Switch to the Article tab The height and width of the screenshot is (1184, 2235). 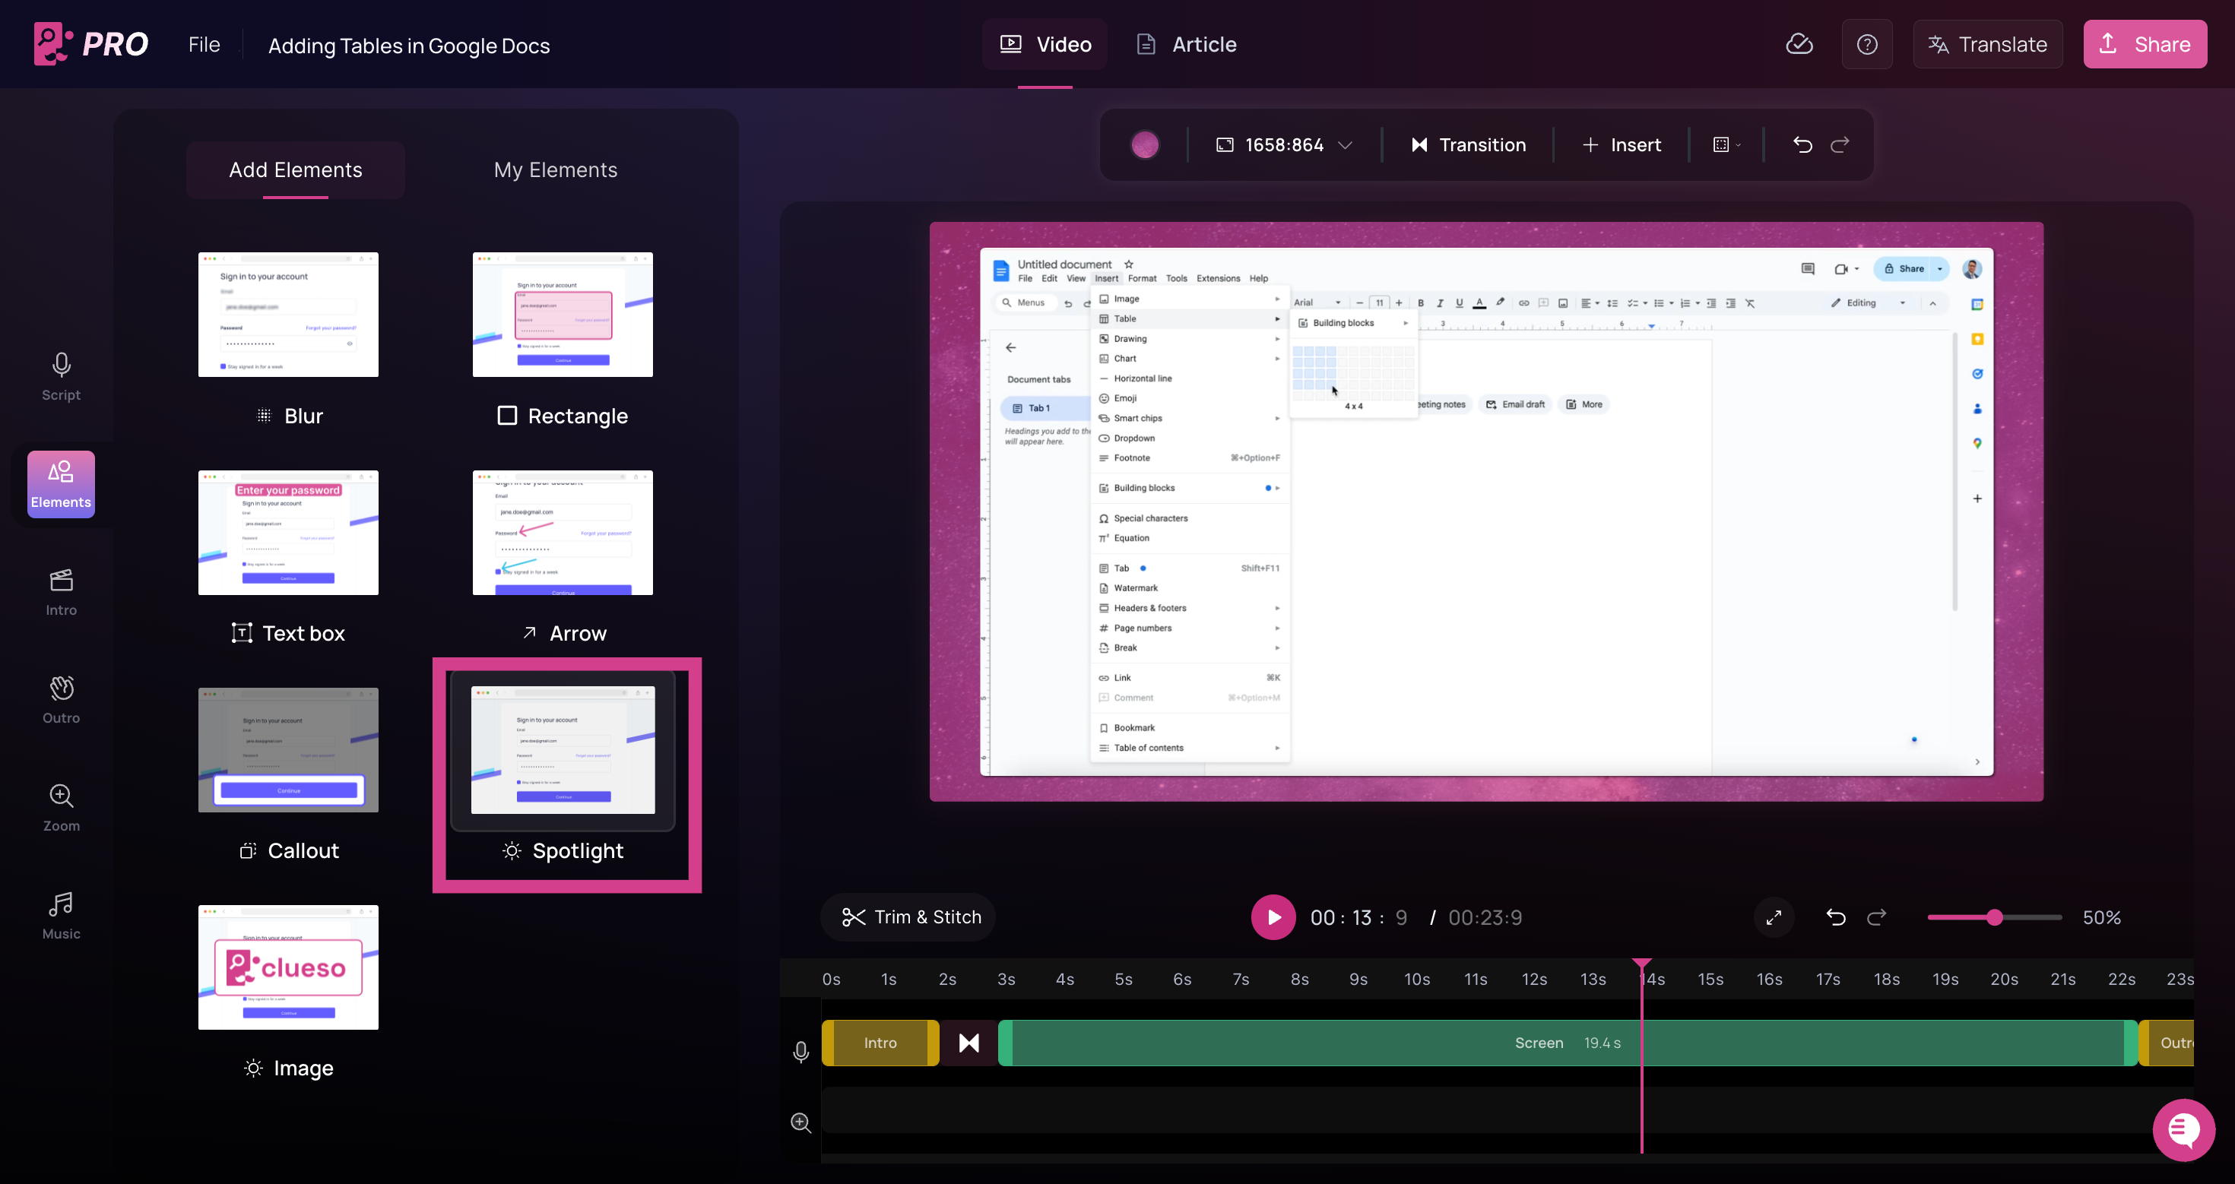(1186, 44)
